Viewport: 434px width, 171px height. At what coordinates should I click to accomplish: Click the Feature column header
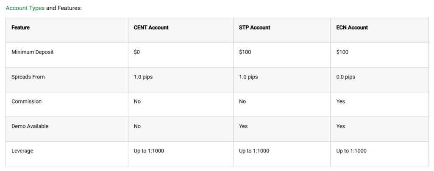(20, 27)
